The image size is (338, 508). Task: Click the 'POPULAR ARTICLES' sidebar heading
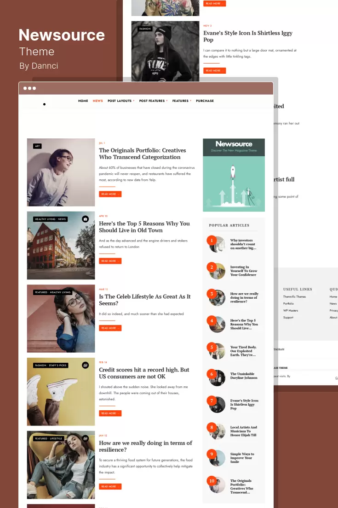click(x=229, y=225)
